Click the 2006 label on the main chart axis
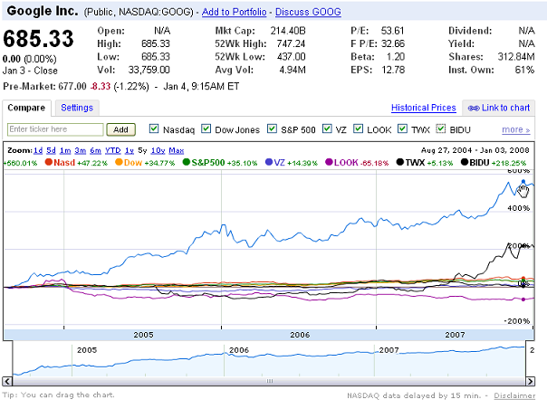 click(x=300, y=335)
